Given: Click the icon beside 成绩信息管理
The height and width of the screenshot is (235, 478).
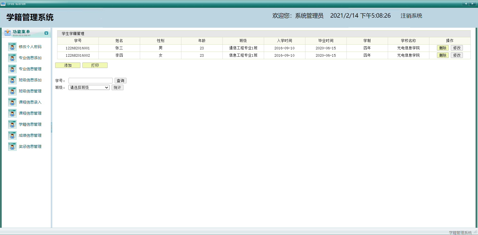Looking at the screenshot, I should [x=12, y=136].
